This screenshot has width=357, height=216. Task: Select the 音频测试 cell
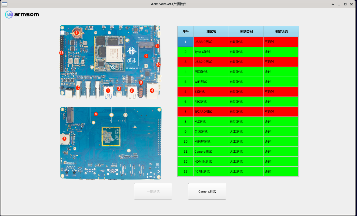click(211, 132)
